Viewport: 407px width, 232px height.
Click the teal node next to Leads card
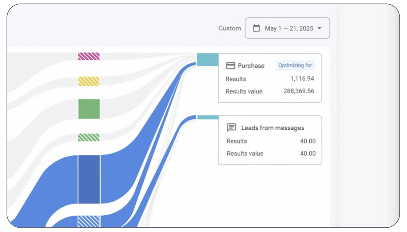(x=208, y=117)
